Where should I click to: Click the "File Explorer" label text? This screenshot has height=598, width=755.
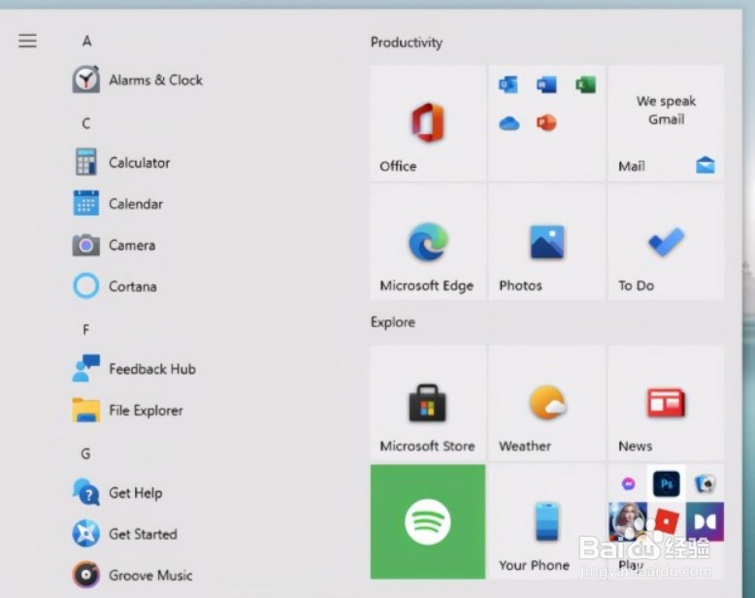click(146, 411)
